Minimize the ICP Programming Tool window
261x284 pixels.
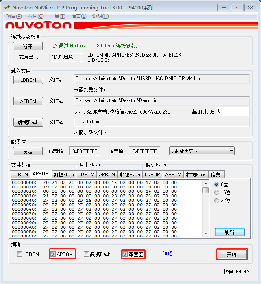pos(224,8)
